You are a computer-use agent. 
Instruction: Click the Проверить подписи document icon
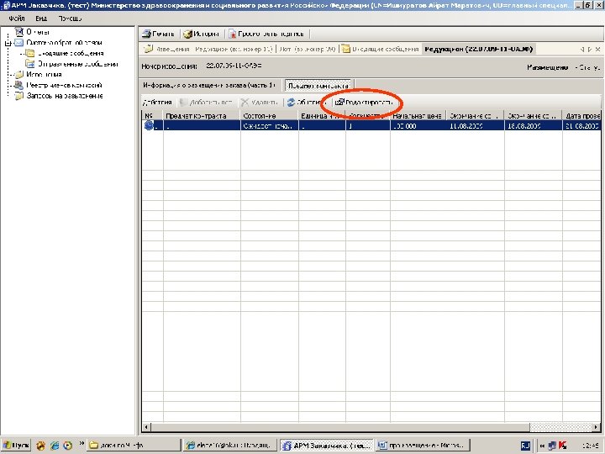232,34
